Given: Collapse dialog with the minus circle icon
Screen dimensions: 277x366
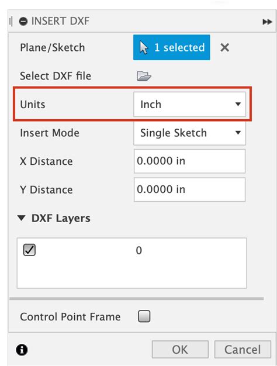Looking at the screenshot, I should pyautogui.click(x=23, y=22).
